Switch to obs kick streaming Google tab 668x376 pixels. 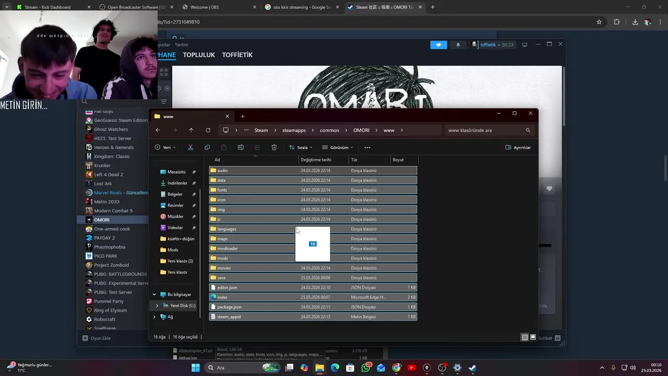click(302, 7)
